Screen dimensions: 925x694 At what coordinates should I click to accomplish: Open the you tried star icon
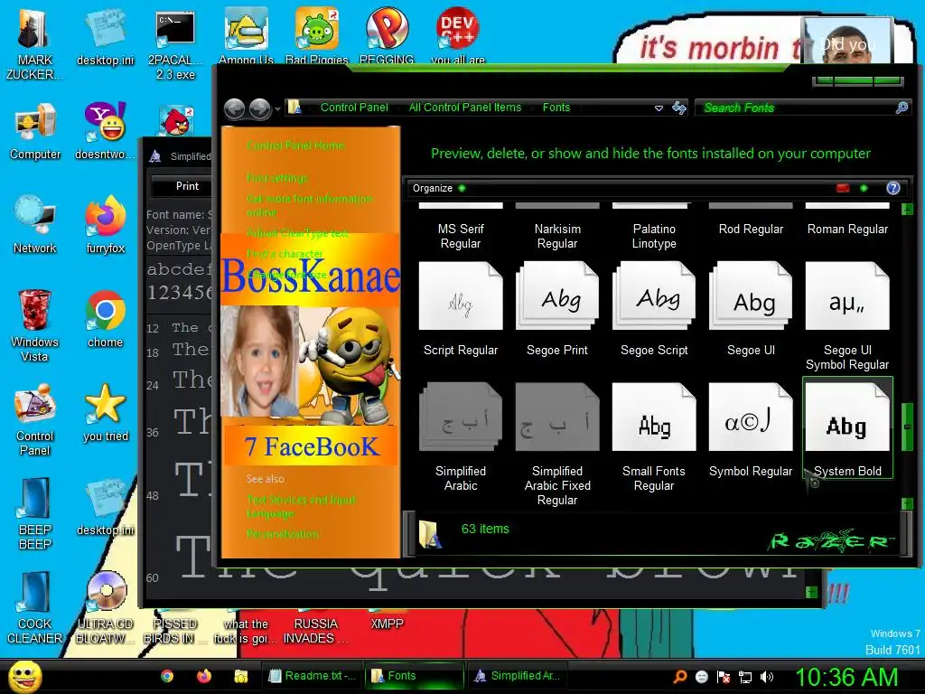coord(106,413)
